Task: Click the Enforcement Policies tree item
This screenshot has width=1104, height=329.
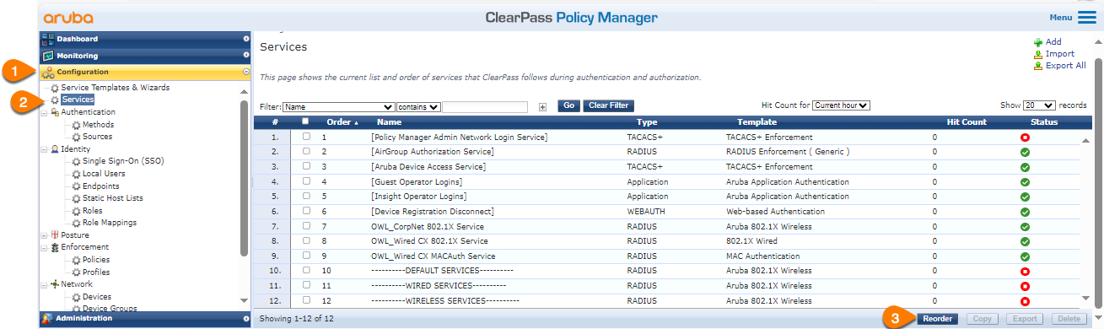Action: [x=96, y=260]
